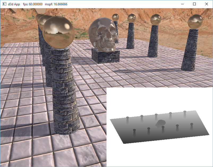Select the glass skull model
213x167 pixels.
(x=103, y=34)
